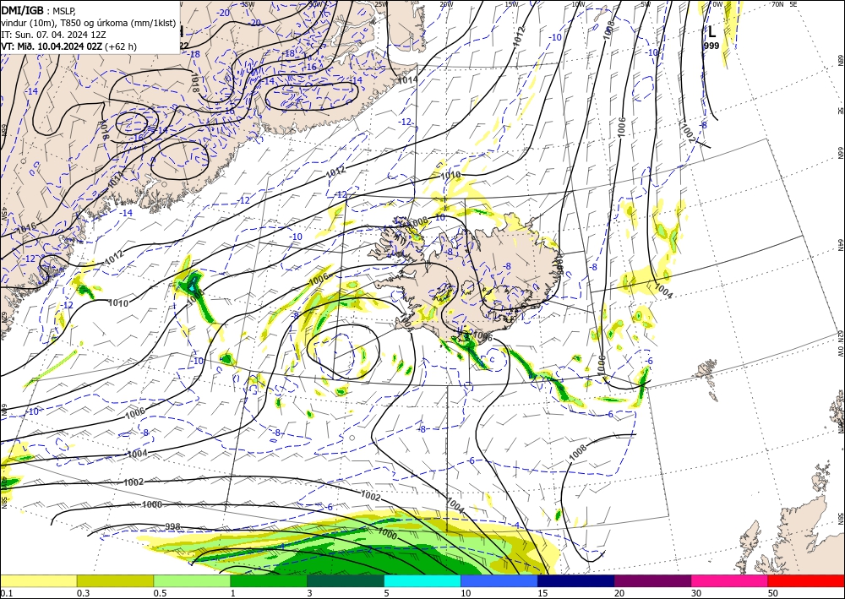
Task: Click the '25W' longitude label
Action: pos(380,4)
